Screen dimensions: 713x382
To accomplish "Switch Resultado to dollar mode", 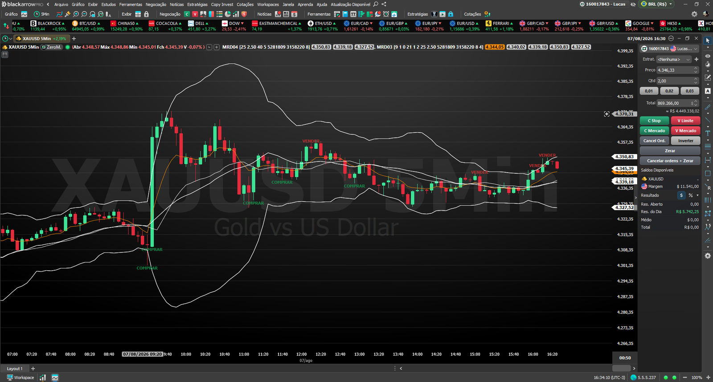I will (681, 195).
